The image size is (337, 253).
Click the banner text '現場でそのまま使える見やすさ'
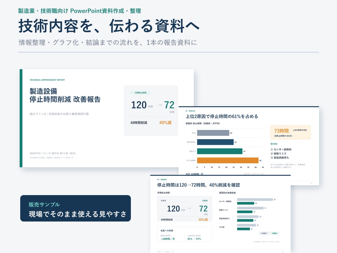pos(78,214)
